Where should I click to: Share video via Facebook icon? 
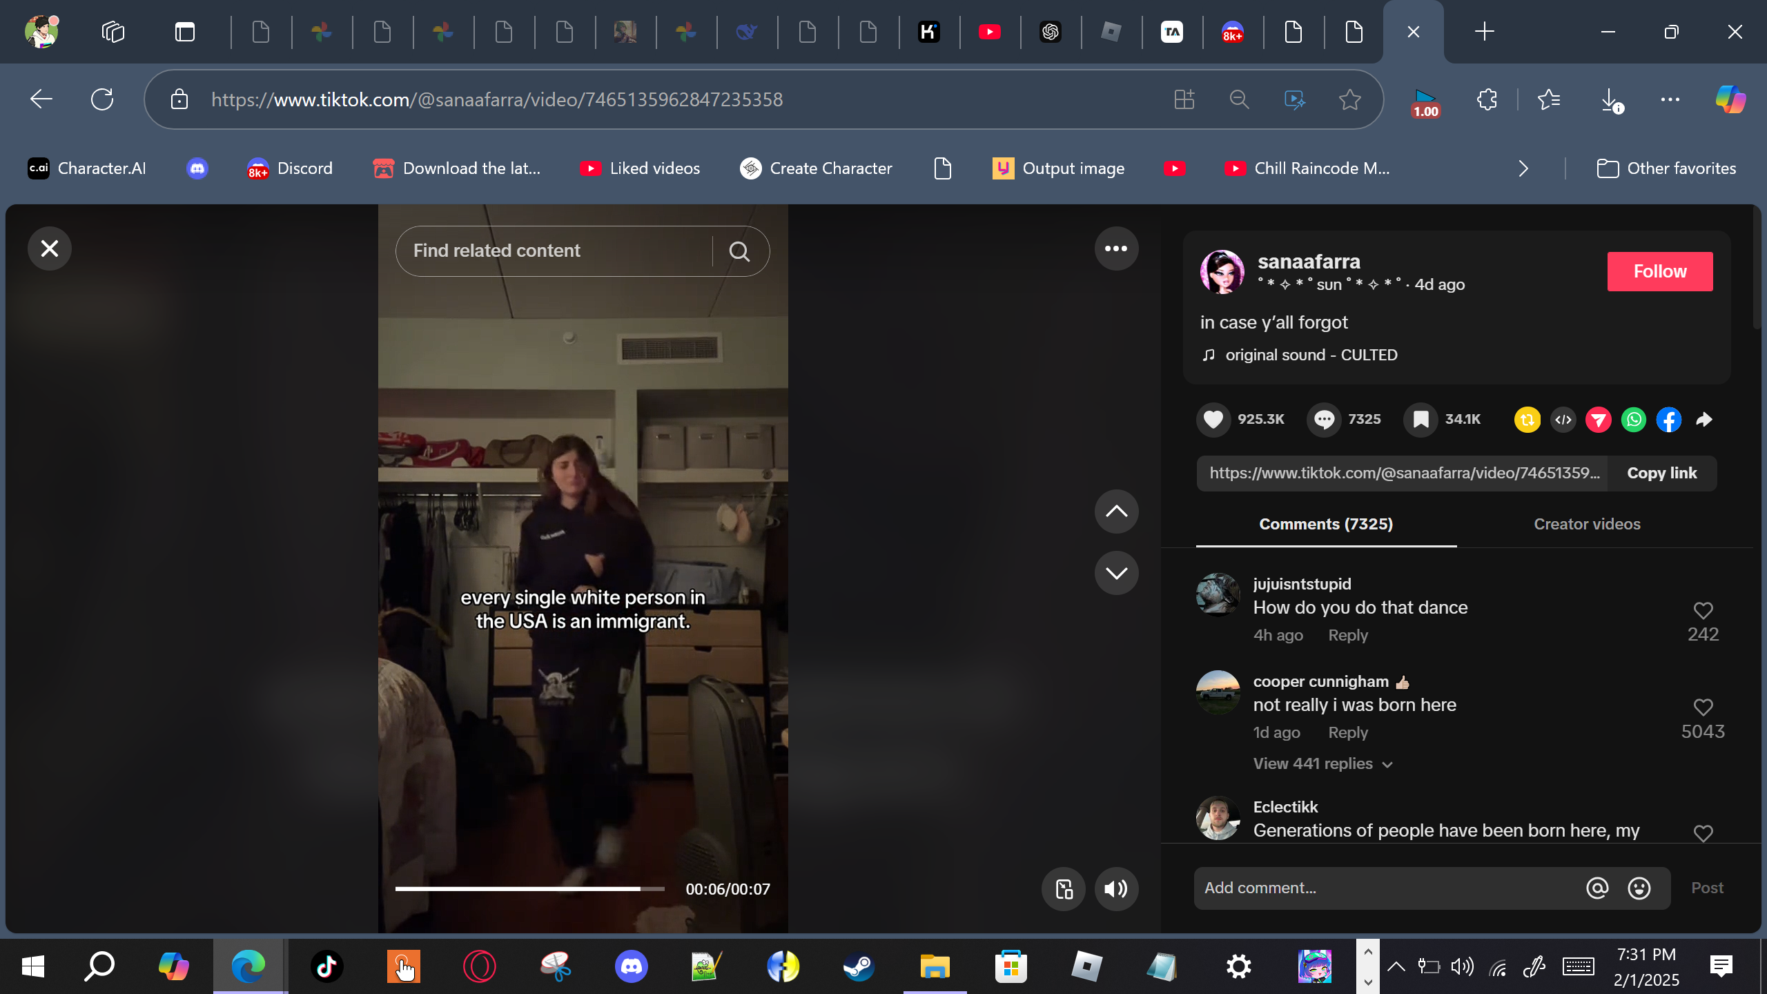(1668, 420)
